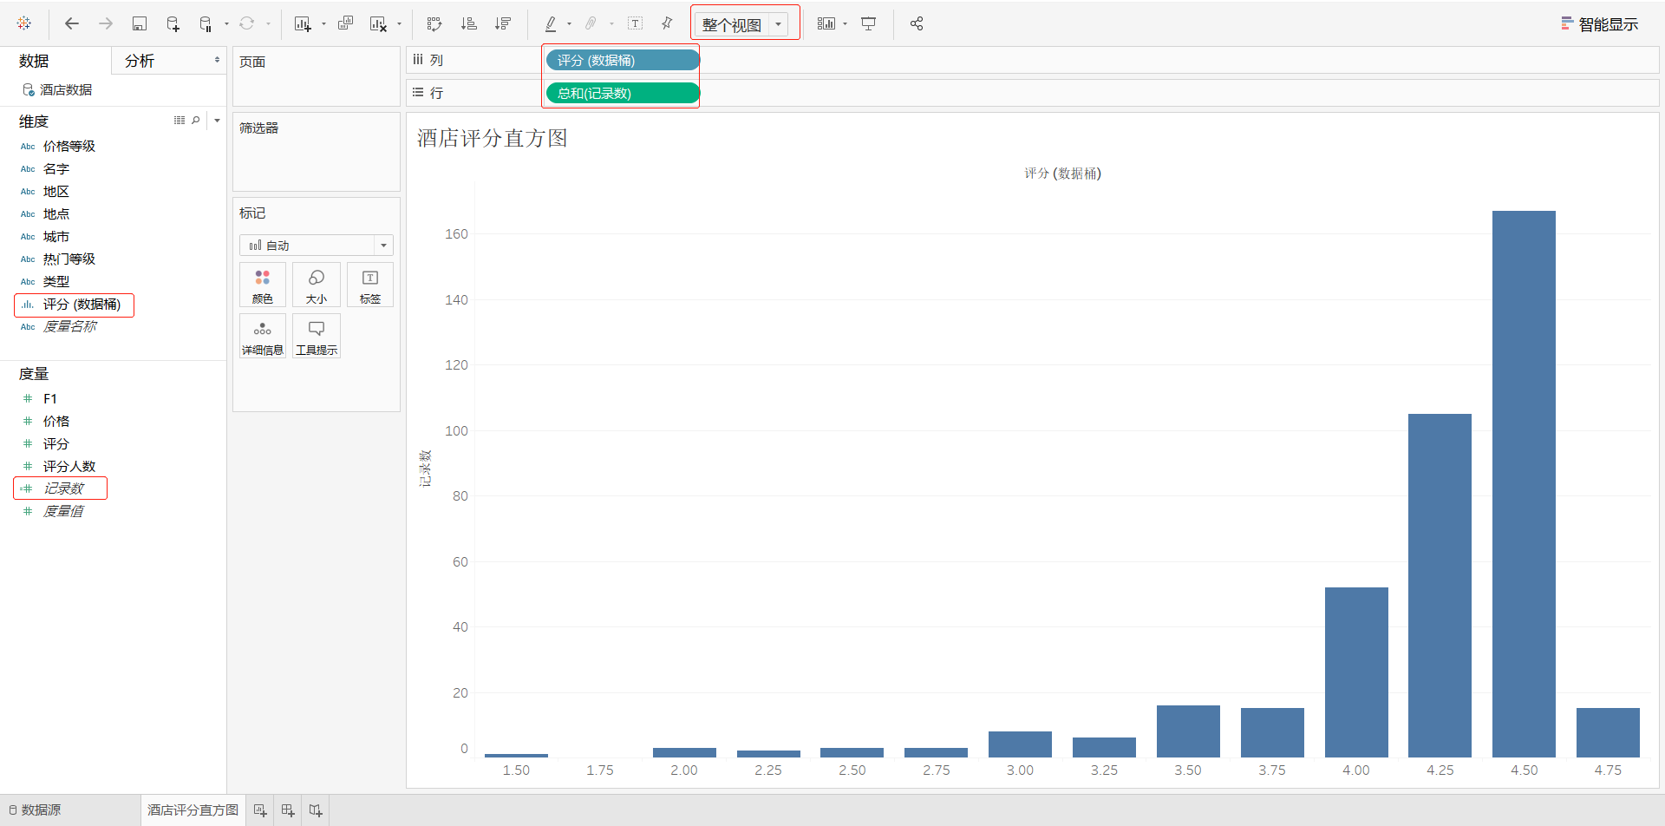
Task: Show mark labels T icon
Action: [635, 23]
